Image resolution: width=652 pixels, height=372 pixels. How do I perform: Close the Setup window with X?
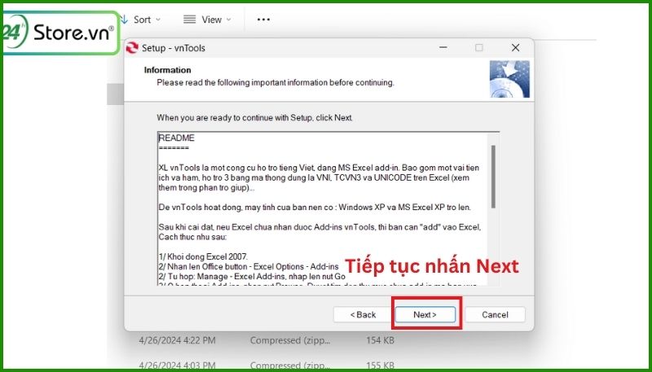click(x=516, y=48)
